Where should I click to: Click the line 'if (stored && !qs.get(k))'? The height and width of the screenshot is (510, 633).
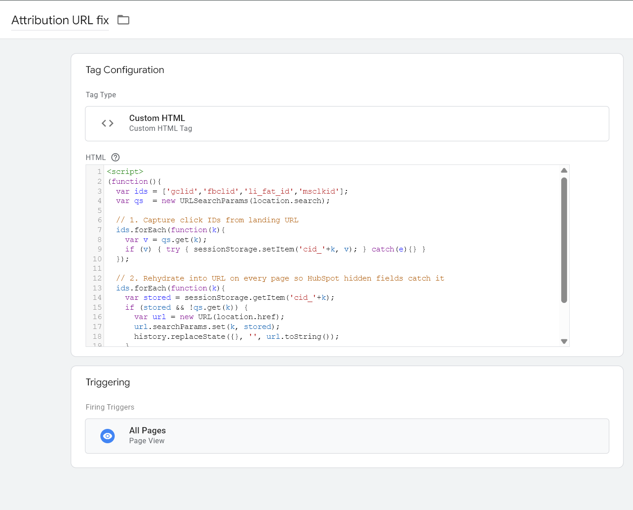point(186,307)
